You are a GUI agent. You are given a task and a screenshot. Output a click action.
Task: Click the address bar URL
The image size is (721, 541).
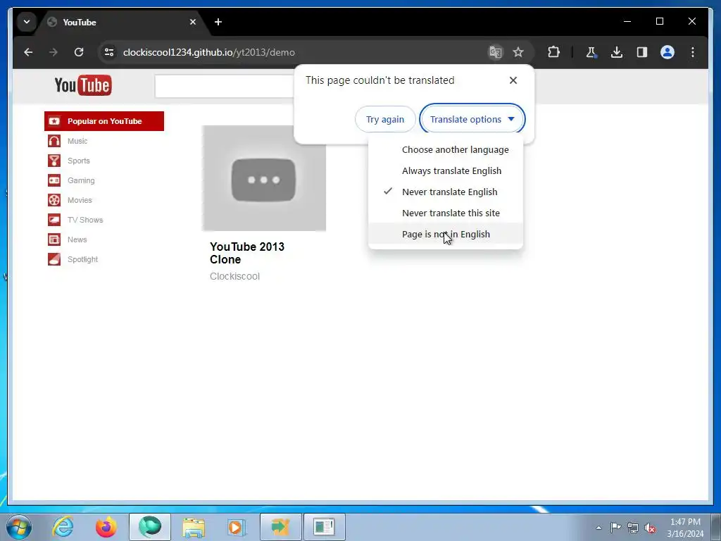pyautogui.click(x=208, y=52)
